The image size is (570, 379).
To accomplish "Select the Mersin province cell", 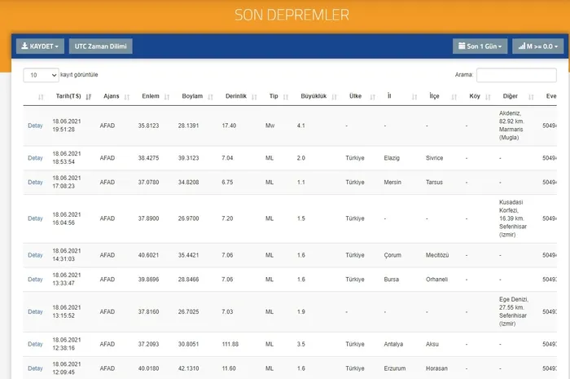I will click(392, 183).
